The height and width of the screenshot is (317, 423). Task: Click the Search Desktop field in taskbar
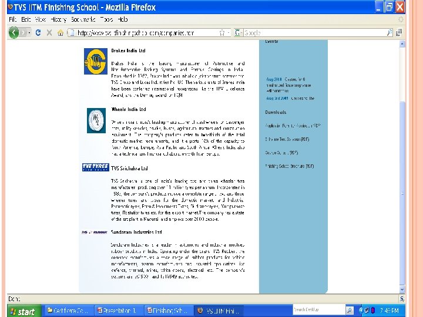tap(319, 310)
